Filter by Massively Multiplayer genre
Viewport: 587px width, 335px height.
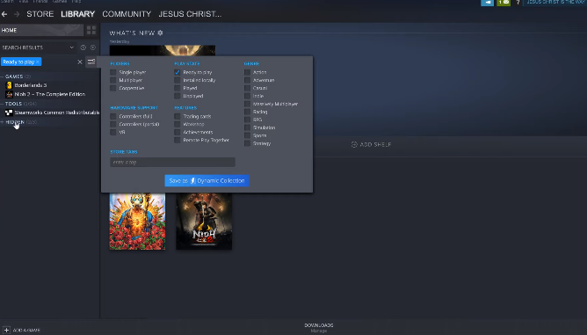247,104
